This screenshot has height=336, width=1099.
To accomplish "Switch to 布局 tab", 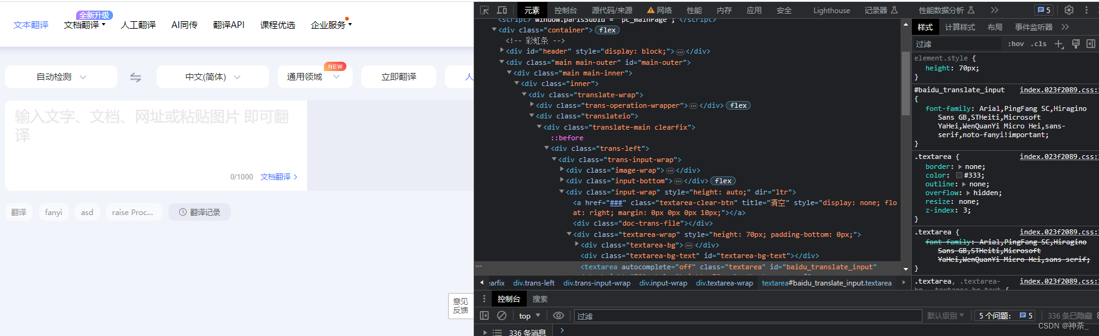I will point(995,27).
